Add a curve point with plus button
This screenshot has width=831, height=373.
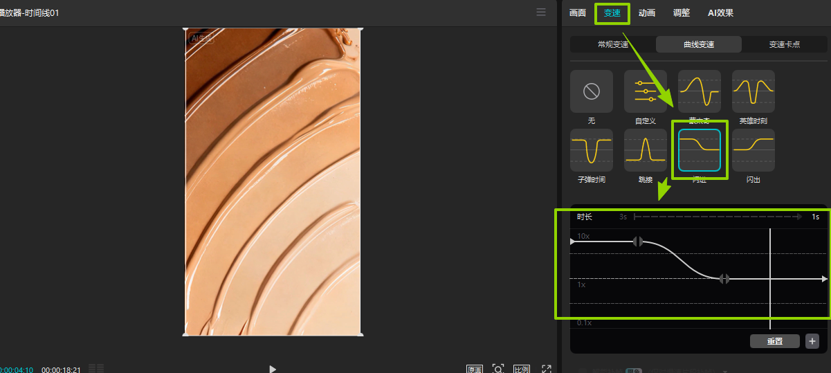pyautogui.click(x=812, y=341)
